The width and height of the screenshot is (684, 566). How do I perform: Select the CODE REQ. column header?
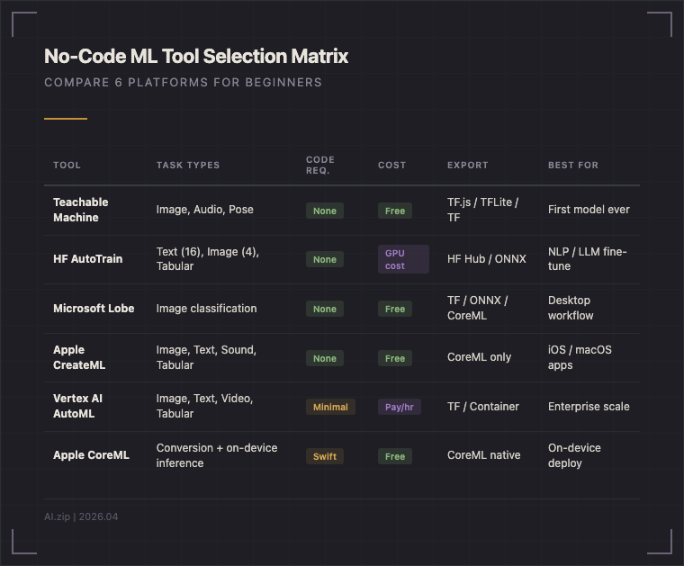click(319, 166)
